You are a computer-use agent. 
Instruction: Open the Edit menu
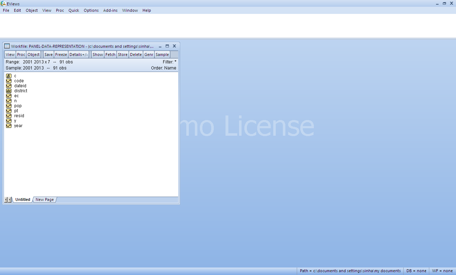(x=17, y=10)
